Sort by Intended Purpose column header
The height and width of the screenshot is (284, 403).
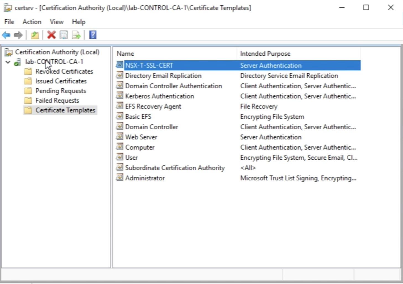point(265,54)
